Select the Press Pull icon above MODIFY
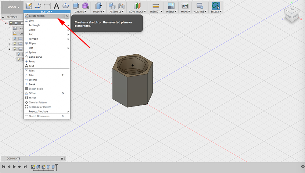The image size is (305, 173). [99, 6]
